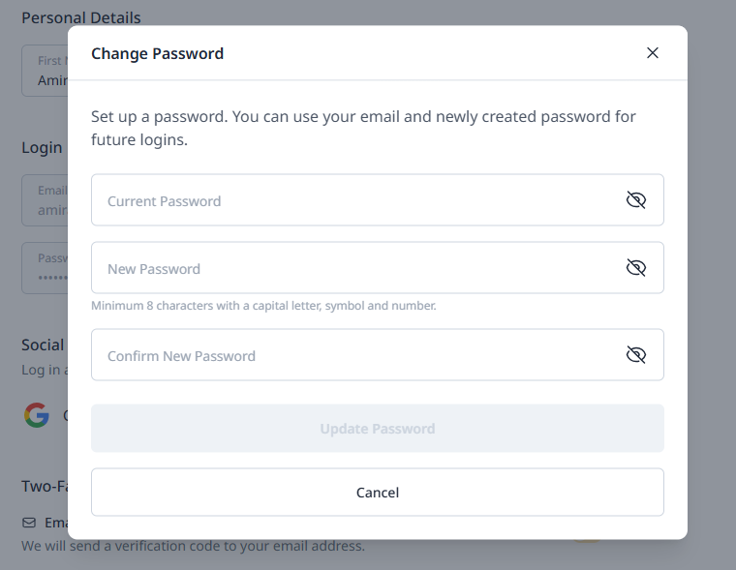Click the Login section heading

[42, 147]
